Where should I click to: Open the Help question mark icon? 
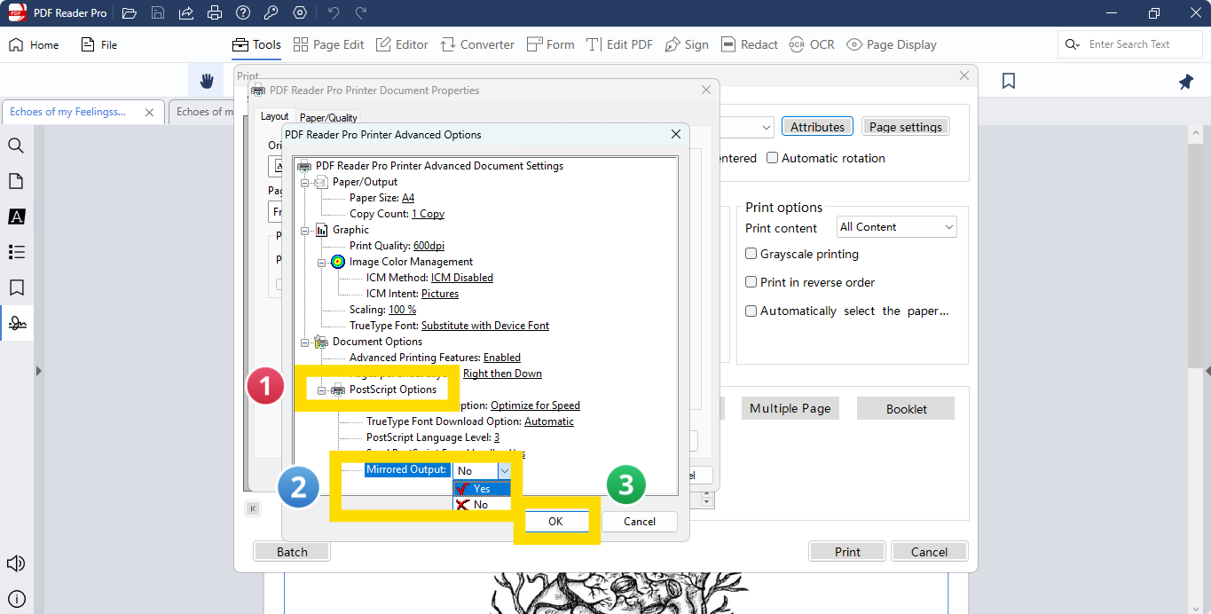click(x=243, y=13)
